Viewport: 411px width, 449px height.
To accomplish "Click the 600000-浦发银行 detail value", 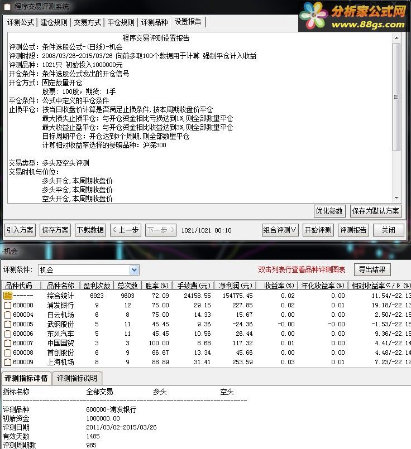I will (111, 409).
